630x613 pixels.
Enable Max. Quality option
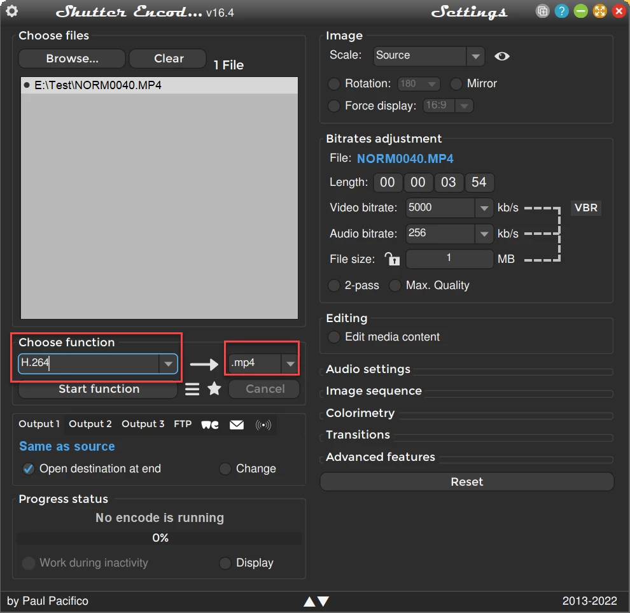tap(395, 285)
